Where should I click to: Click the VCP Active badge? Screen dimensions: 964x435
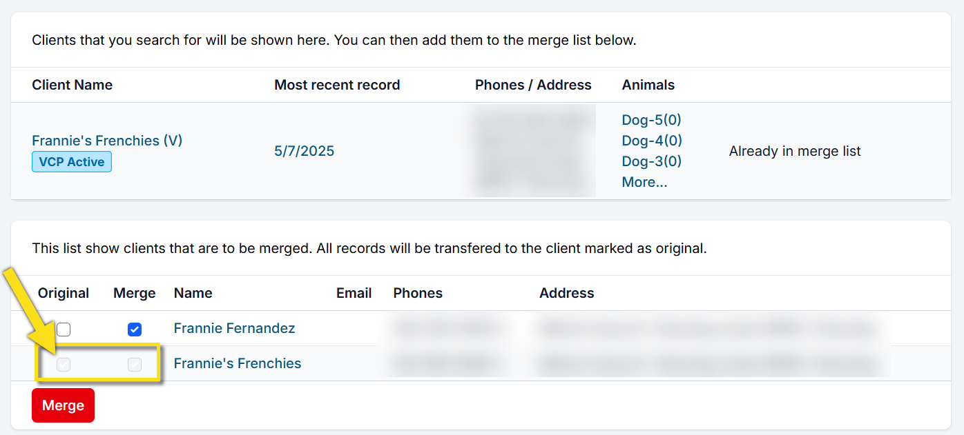(x=72, y=162)
